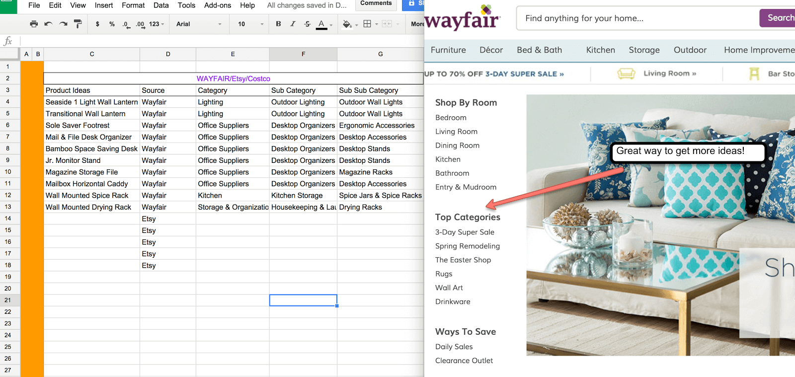Open the View menu
Viewport: 795px width, 377px height.
pyautogui.click(x=78, y=5)
